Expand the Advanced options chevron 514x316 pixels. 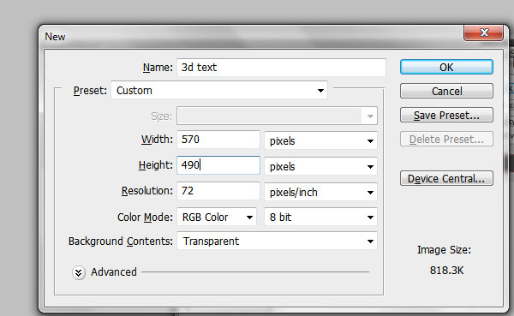click(78, 272)
